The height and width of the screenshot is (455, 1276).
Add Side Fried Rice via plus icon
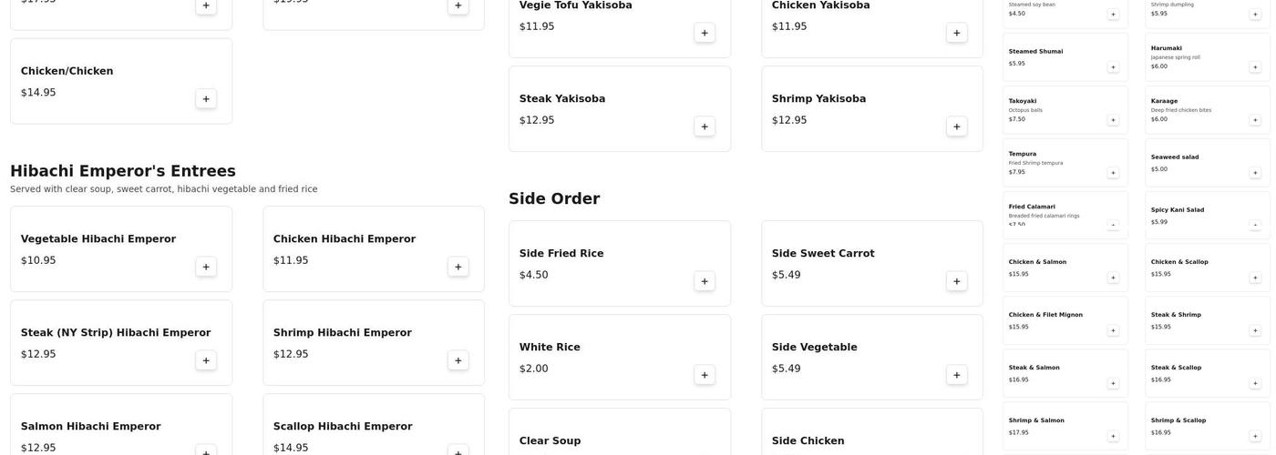pos(705,281)
